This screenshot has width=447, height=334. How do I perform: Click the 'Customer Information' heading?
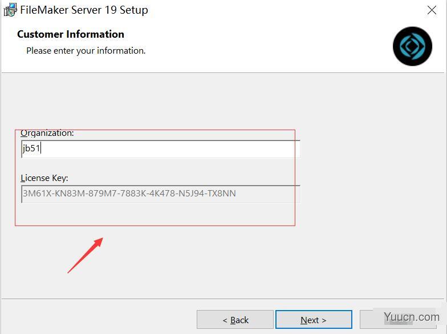coord(71,34)
